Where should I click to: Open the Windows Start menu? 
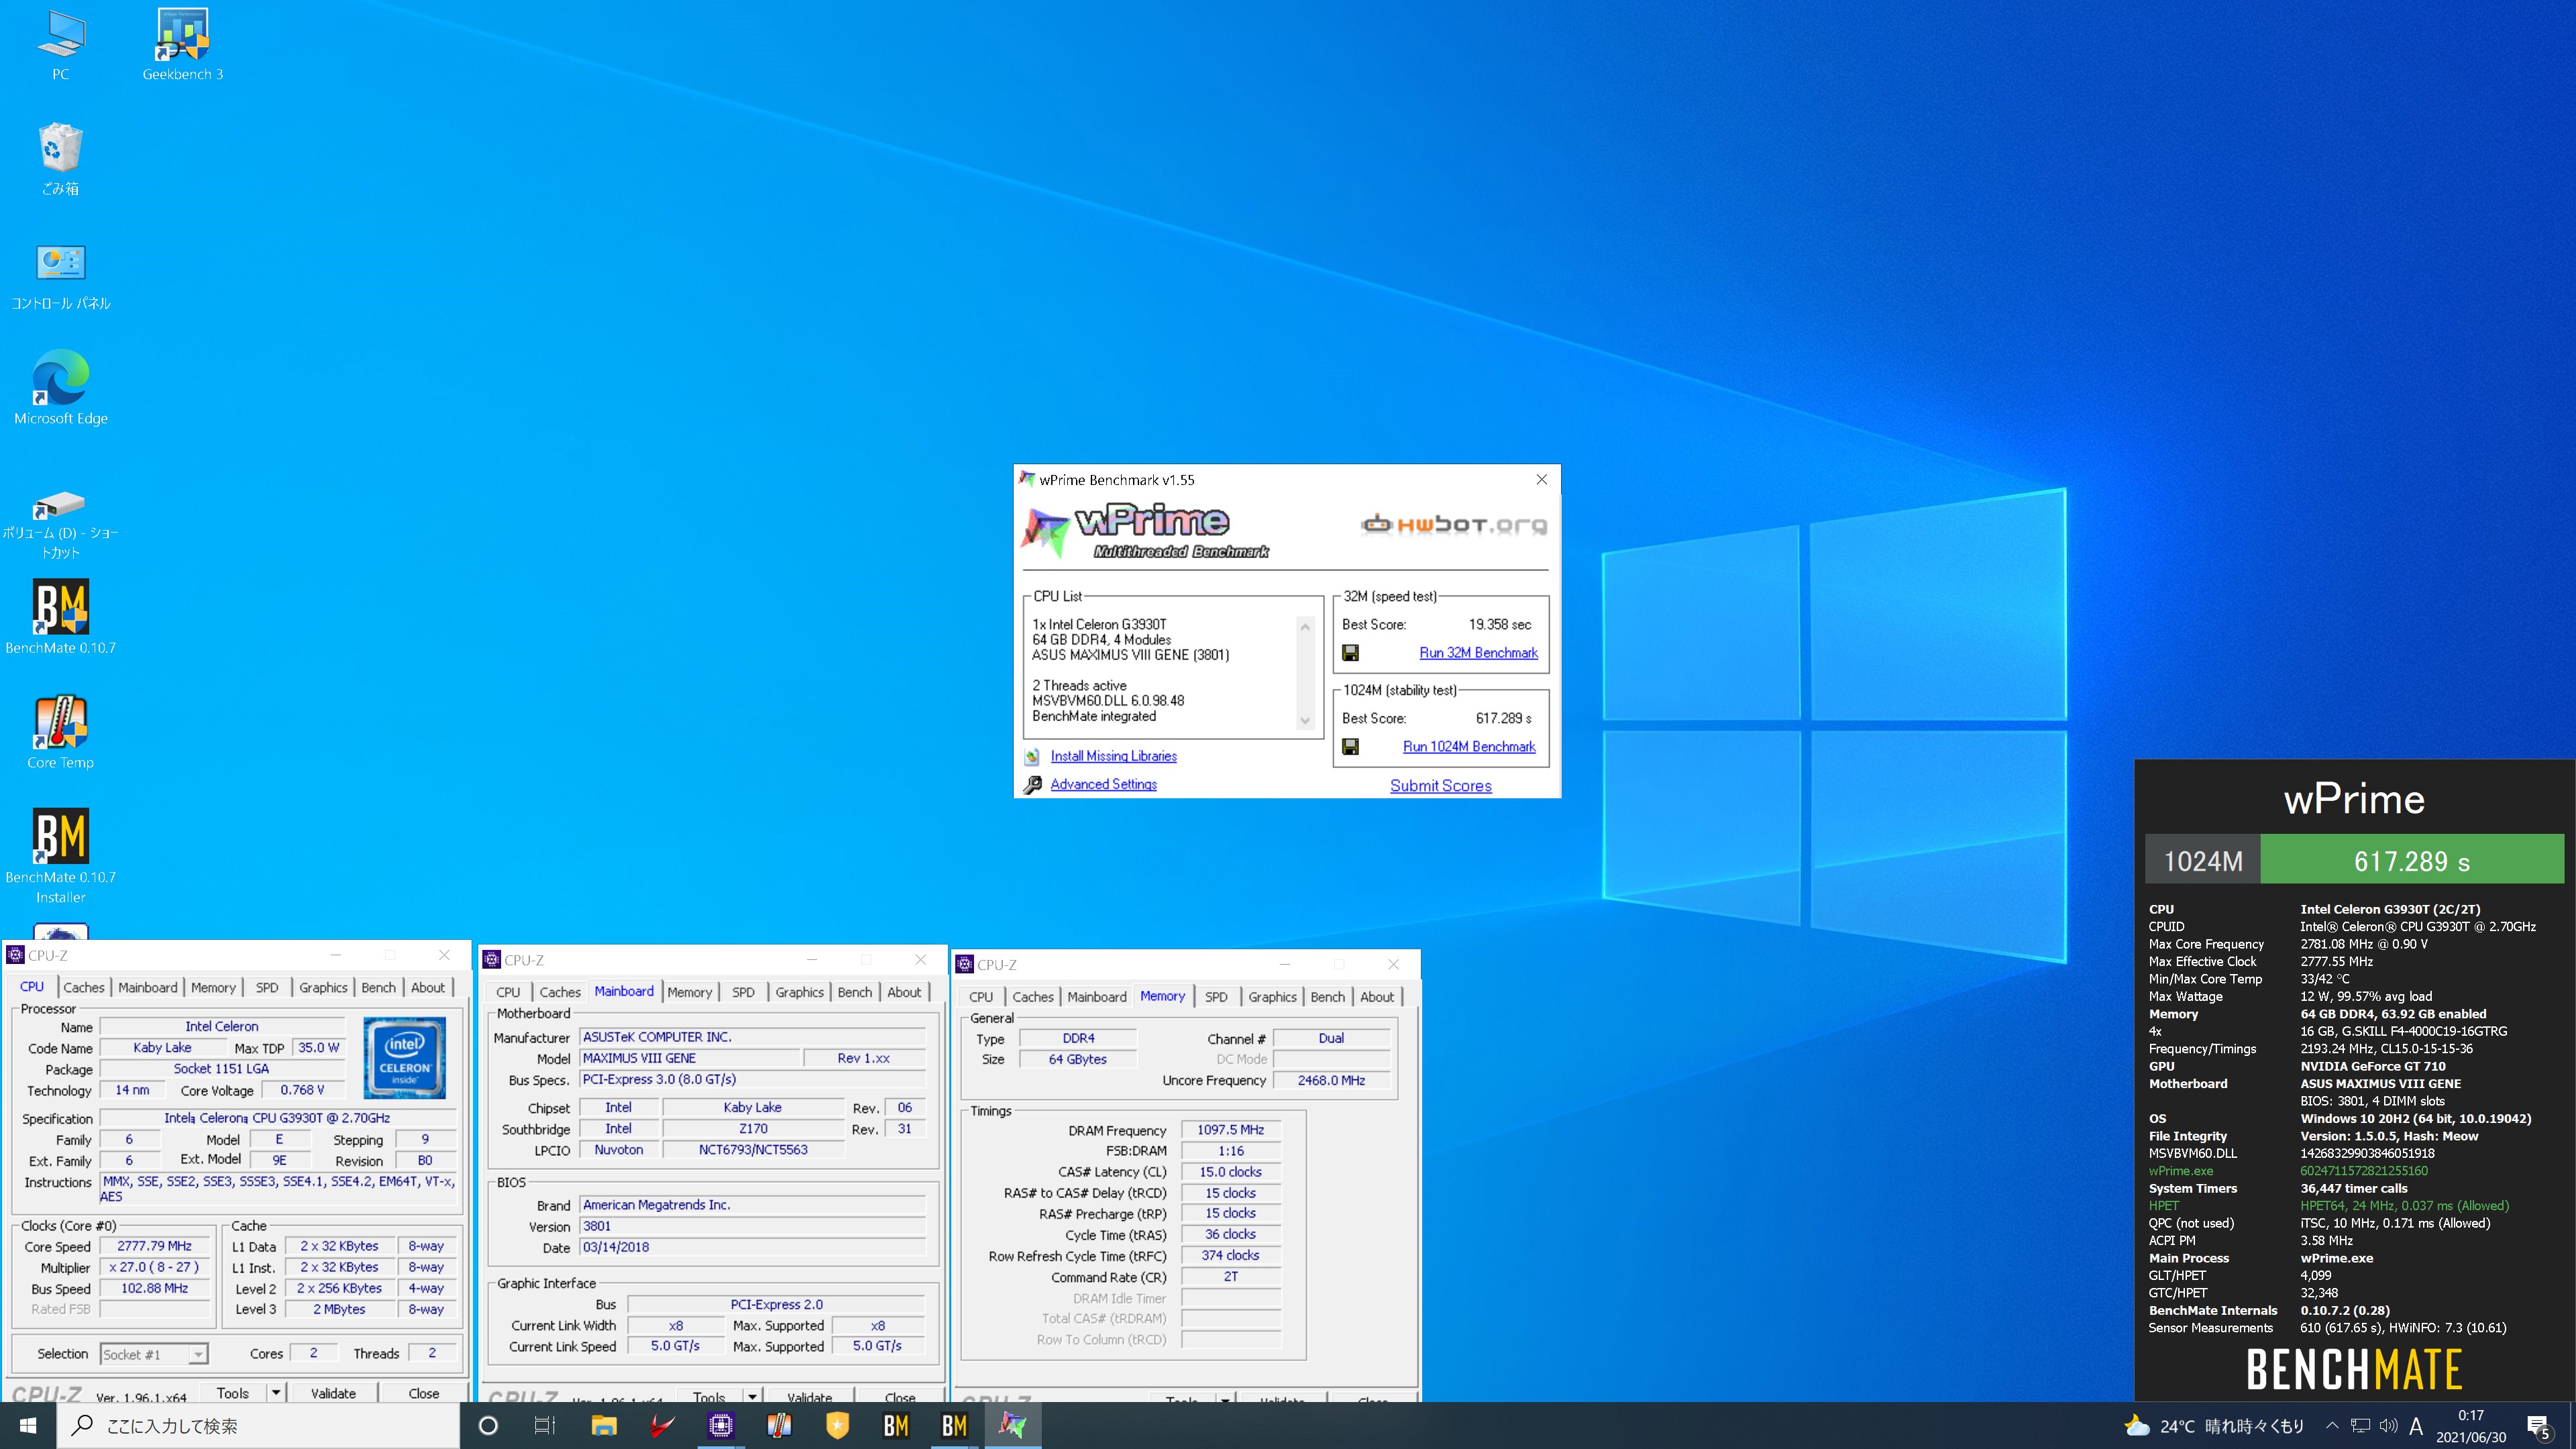coord(29,1426)
